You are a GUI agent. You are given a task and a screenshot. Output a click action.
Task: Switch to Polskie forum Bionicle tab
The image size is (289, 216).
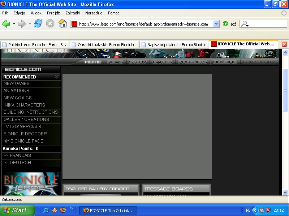[35, 45]
